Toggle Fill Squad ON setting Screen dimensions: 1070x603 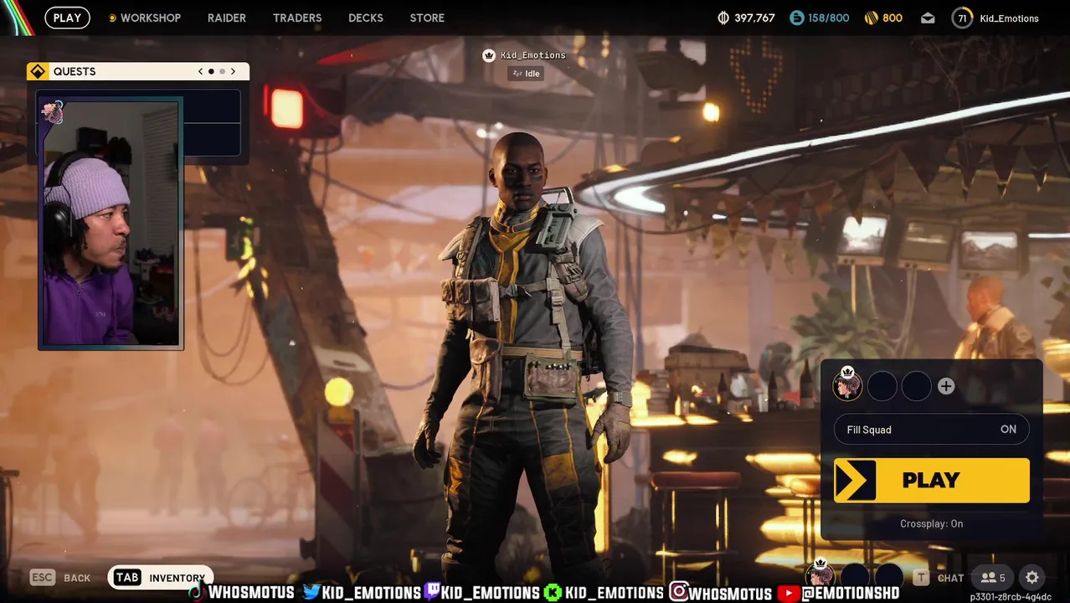(x=932, y=430)
